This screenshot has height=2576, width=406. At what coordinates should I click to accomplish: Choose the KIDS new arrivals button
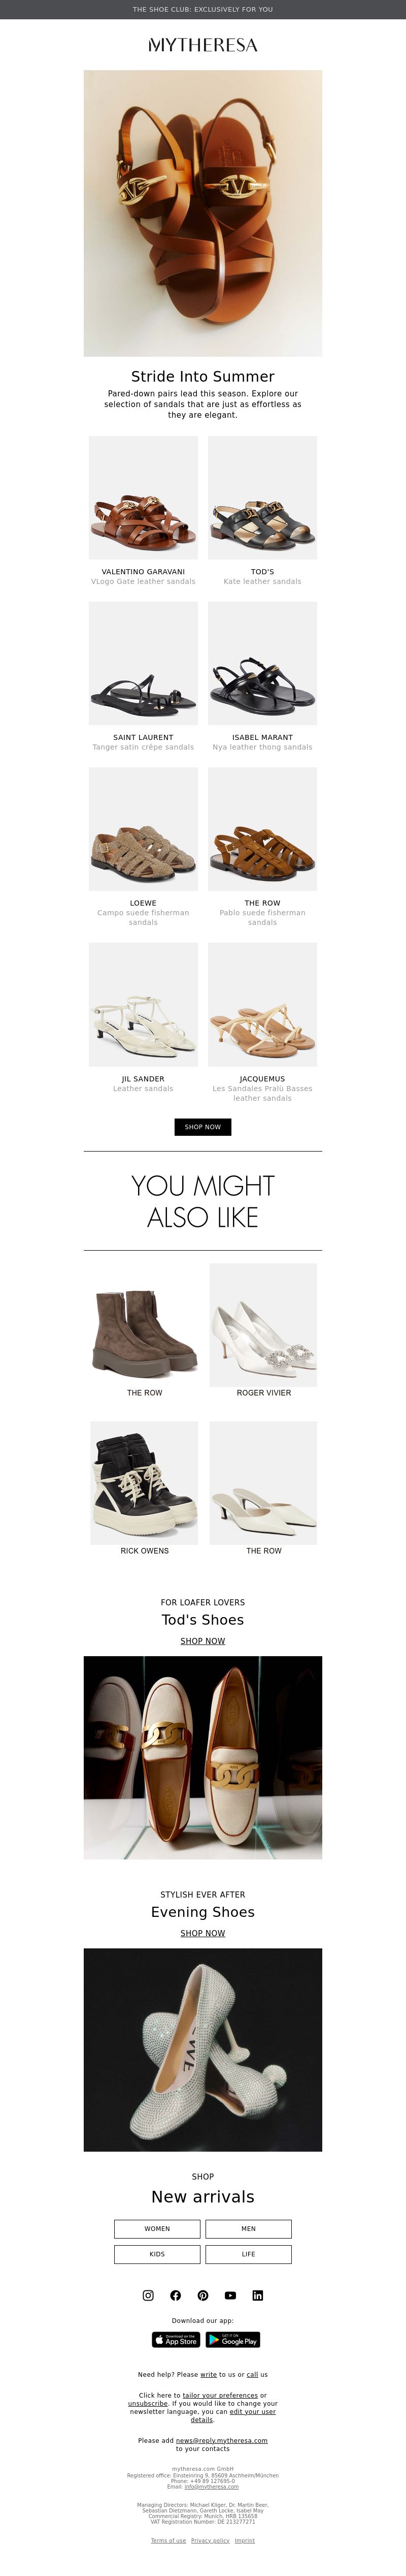pos(158,2254)
